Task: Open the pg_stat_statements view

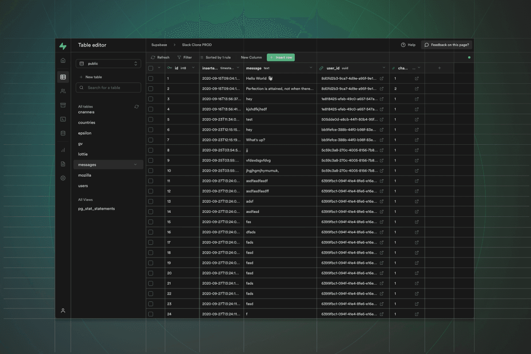Action: tap(96, 208)
